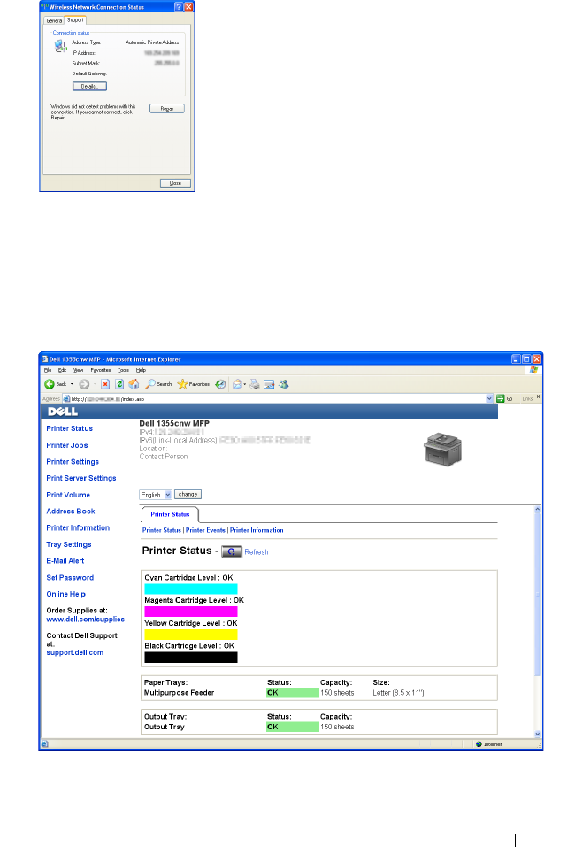Click Printer Events sub-link
The image size is (567, 847).
(x=205, y=530)
